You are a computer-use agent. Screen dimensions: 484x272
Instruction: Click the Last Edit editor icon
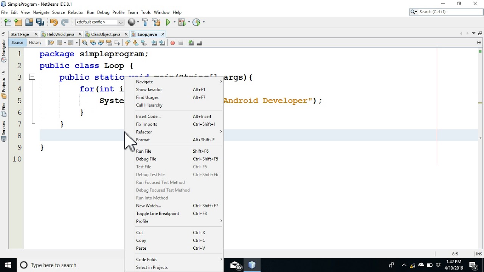[51, 43]
